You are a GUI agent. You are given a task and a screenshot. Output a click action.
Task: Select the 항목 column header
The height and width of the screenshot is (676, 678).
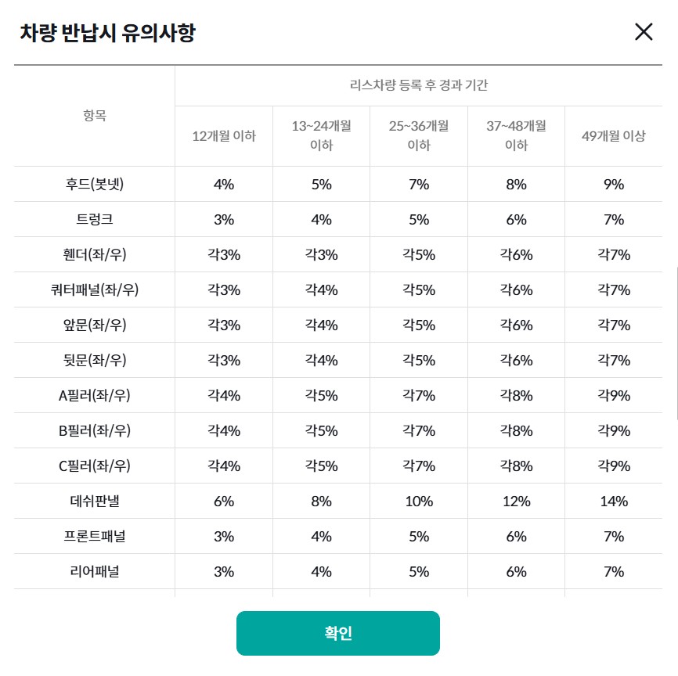[95, 116]
